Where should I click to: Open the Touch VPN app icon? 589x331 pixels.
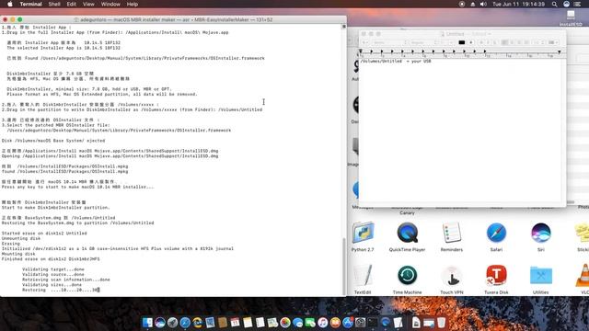(x=452, y=276)
